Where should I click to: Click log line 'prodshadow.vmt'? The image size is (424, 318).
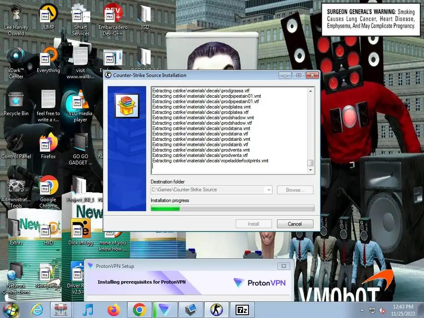pyautogui.click(x=203, y=118)
